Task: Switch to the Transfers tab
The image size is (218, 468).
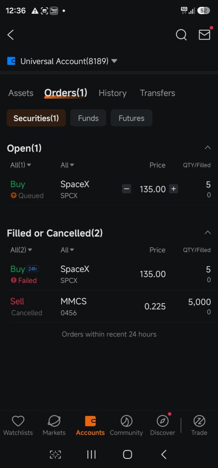Action: coord(157,93)
